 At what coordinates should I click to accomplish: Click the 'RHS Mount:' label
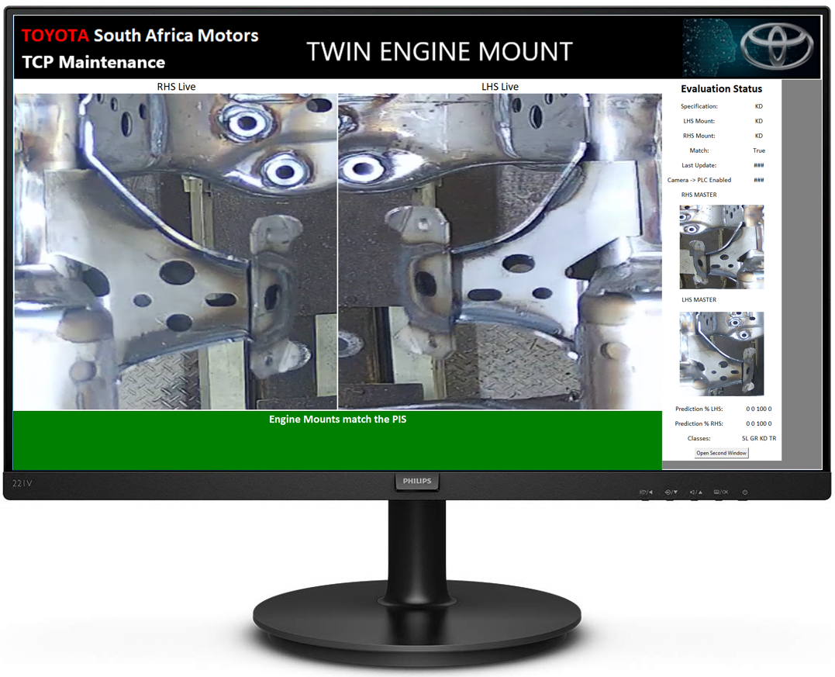pyautogui.click(x=699, y=136)
